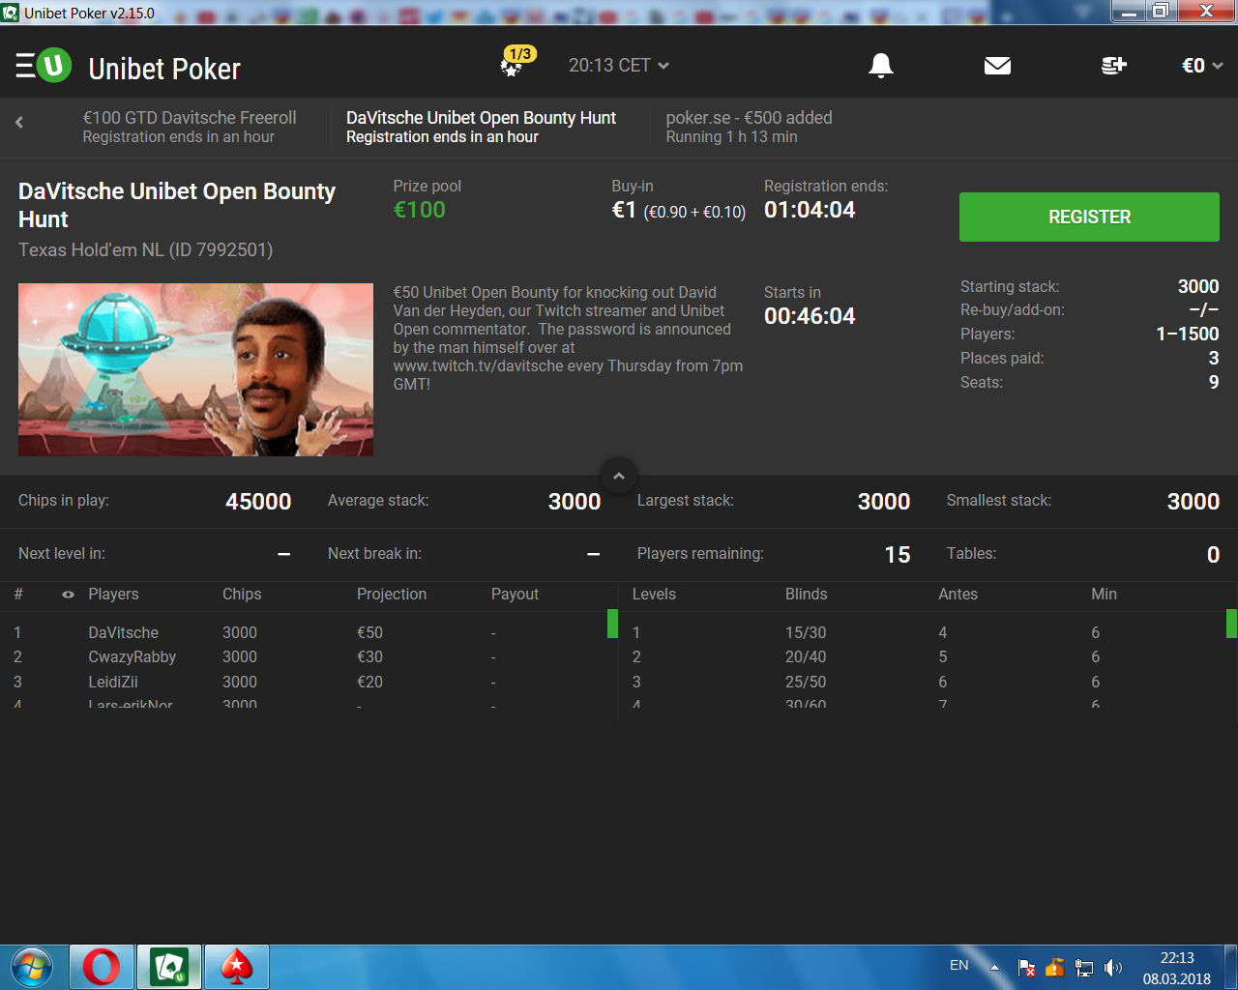Click the €50 projection value
This screenshot has width=1238, height=990.
click(x=369, y=632)
